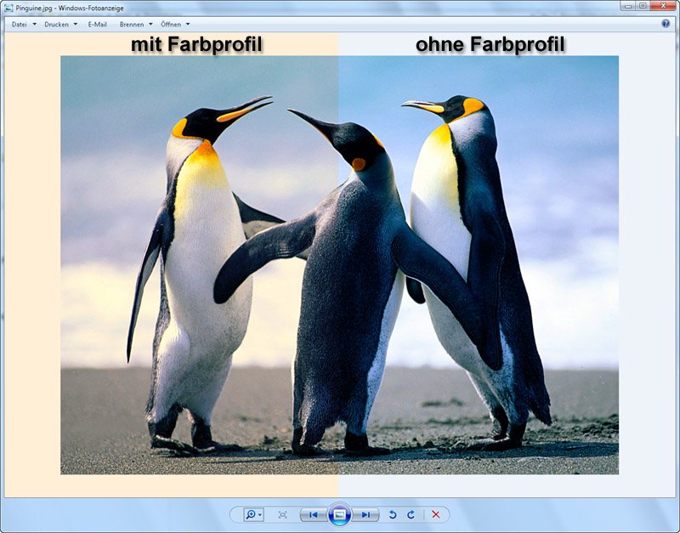Rotate the image clockwise
Viewport: 680px width, 533px height.
pyautogui.click(x=411, y=514)
